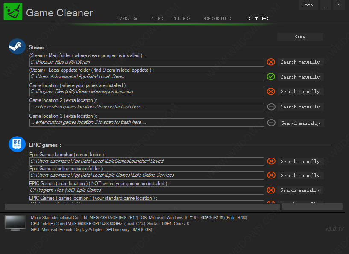Search manually for Game location 3
This screenshot has width=349, height=254.
tap(301, 123)
